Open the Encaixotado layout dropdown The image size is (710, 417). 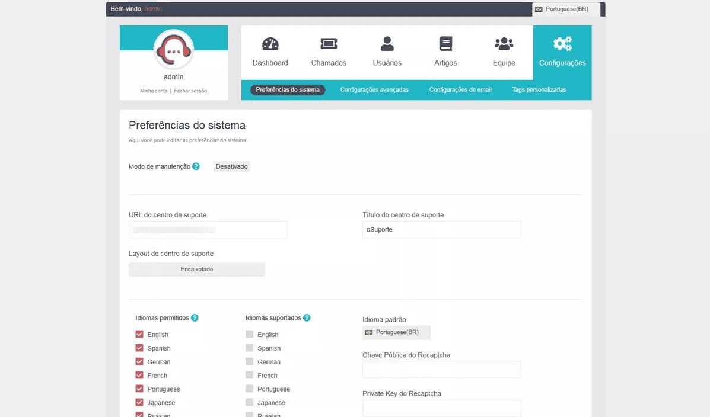tap(196, 269)
